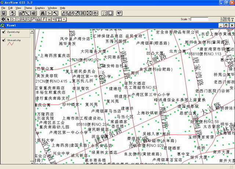Select the Measure ruler tool
This screenshot has height=169, width=235.
[x=39, y=19]
